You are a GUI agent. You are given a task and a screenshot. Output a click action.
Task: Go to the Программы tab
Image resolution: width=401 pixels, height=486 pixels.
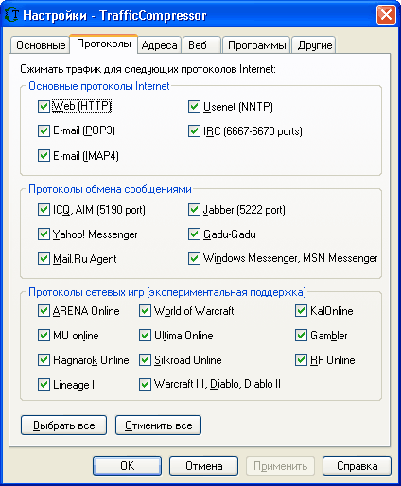[x=256, y=45]
